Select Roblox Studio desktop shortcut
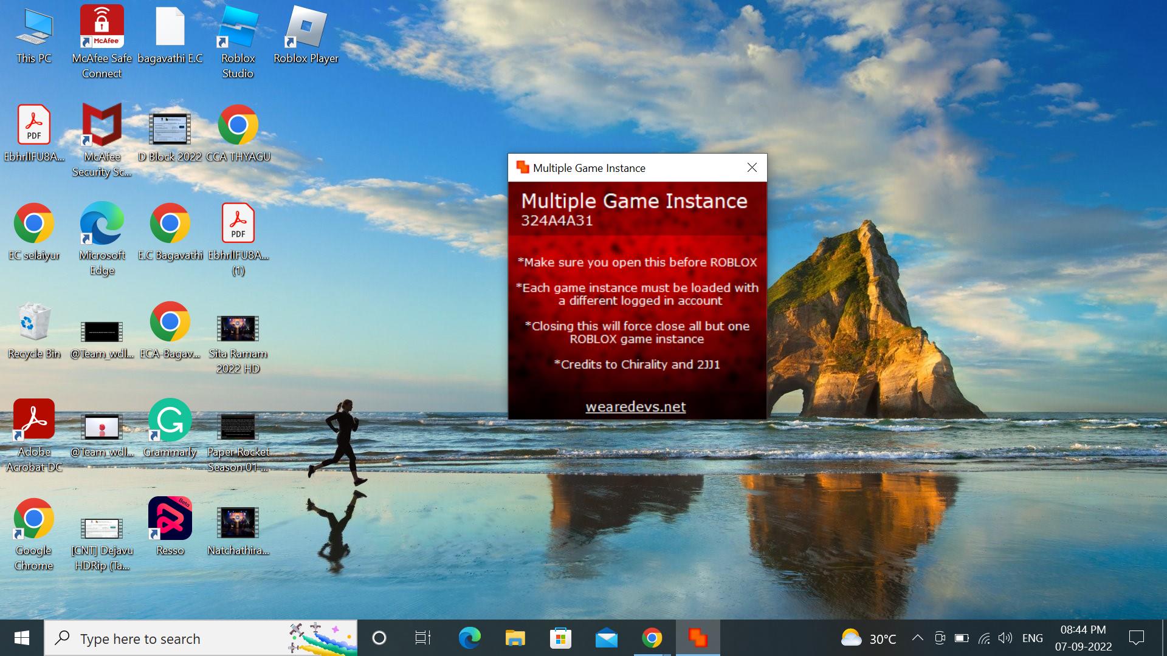 pos(238,41)
